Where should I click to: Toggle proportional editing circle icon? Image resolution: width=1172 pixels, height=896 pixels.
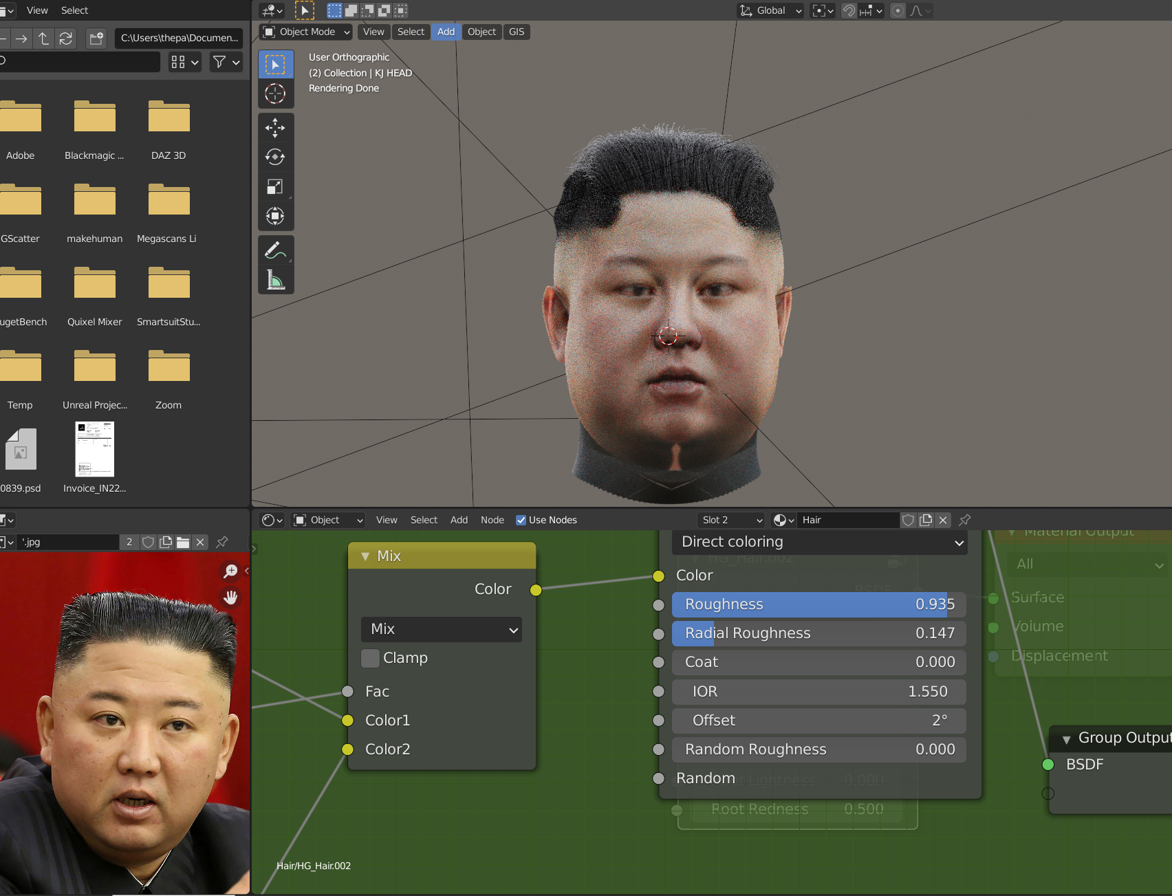coord(898,11)
